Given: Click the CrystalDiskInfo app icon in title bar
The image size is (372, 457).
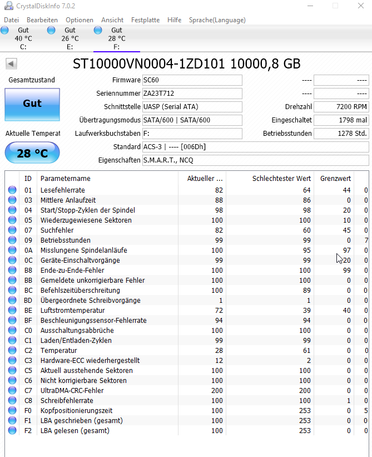Looking at the screenshot, I should coord(9,6).
